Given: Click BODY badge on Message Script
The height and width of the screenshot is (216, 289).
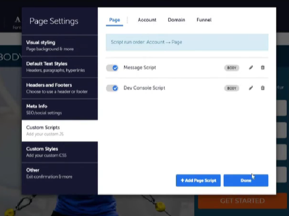Looking at the screenshot, I should click(x=231, y=68).
